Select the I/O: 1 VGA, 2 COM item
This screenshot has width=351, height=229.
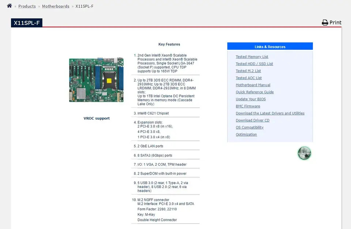(162, 165)
